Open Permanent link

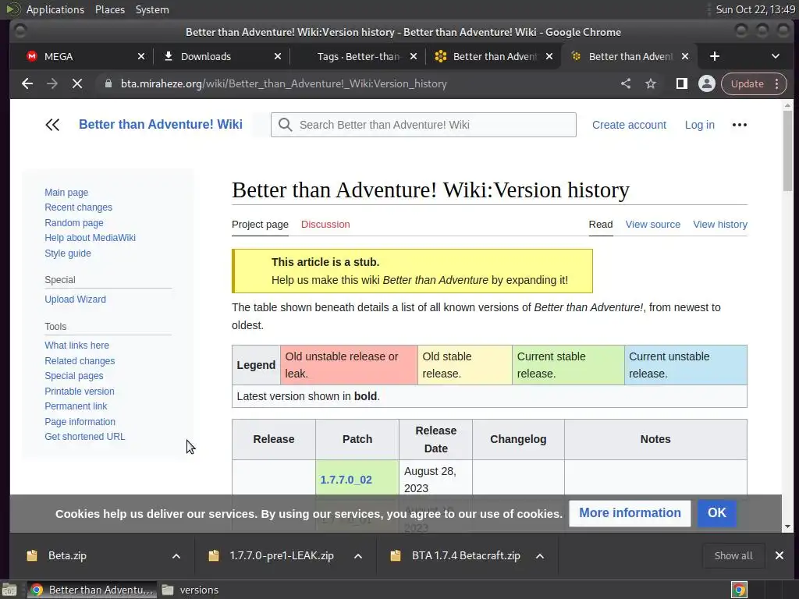pyautogui.click(x=76, y=406)
